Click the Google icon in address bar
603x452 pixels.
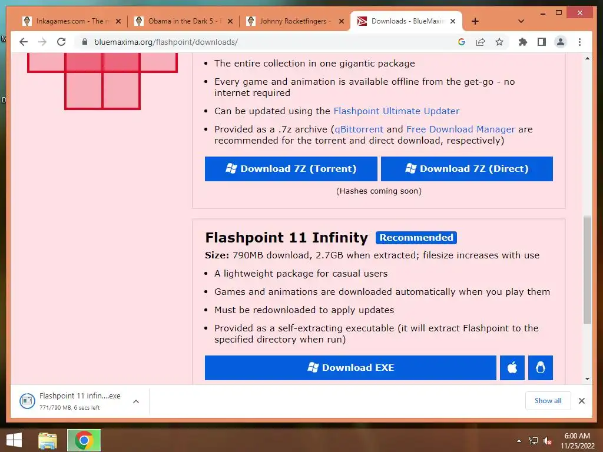click(462, 42)
